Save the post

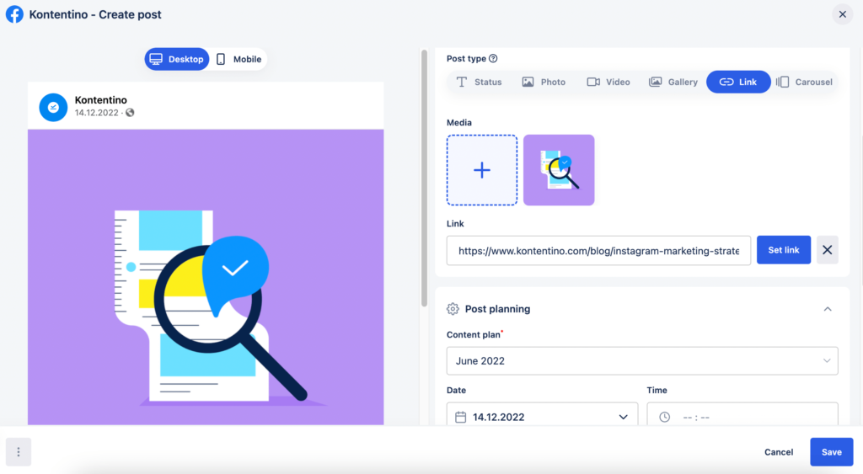(x=831, y=452)
